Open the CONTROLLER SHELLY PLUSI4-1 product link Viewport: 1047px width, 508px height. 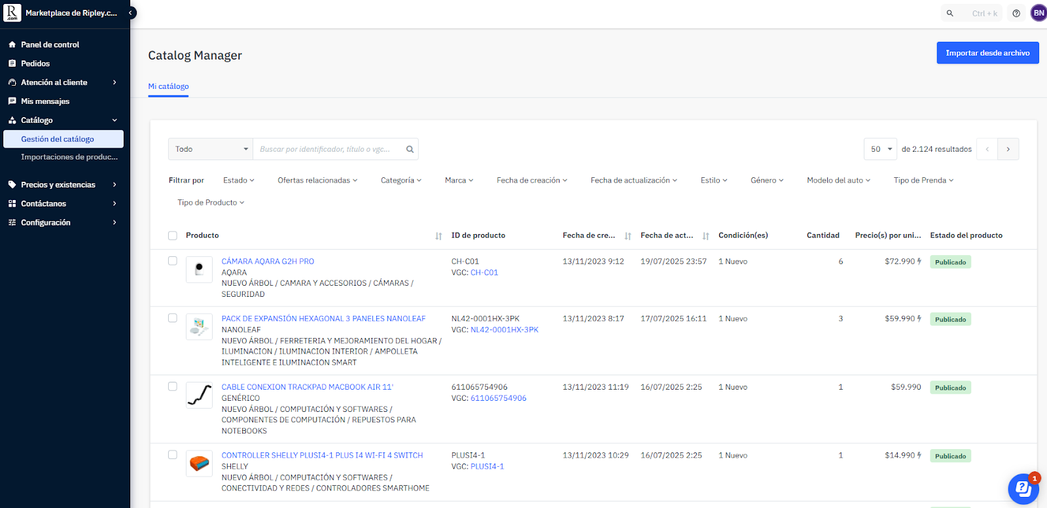point(322,456)
